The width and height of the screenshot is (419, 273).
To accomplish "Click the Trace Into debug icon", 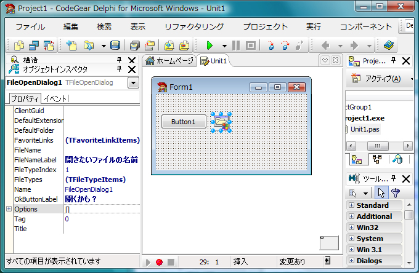I will (271, 45).
